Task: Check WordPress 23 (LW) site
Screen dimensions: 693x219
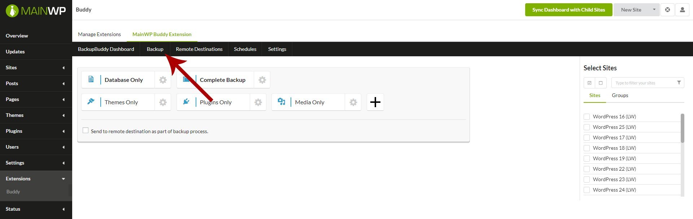Action: pos(587,179)
